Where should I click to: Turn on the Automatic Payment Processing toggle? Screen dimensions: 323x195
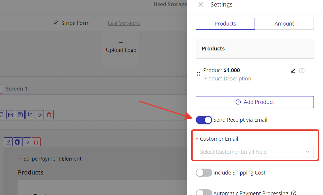point(204,193)
